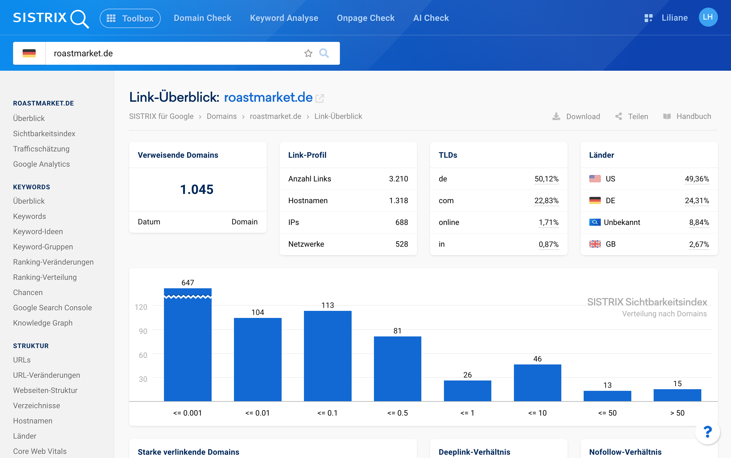
Task: Go to Domains in the breadcrumb
Action: pos(221,116)
